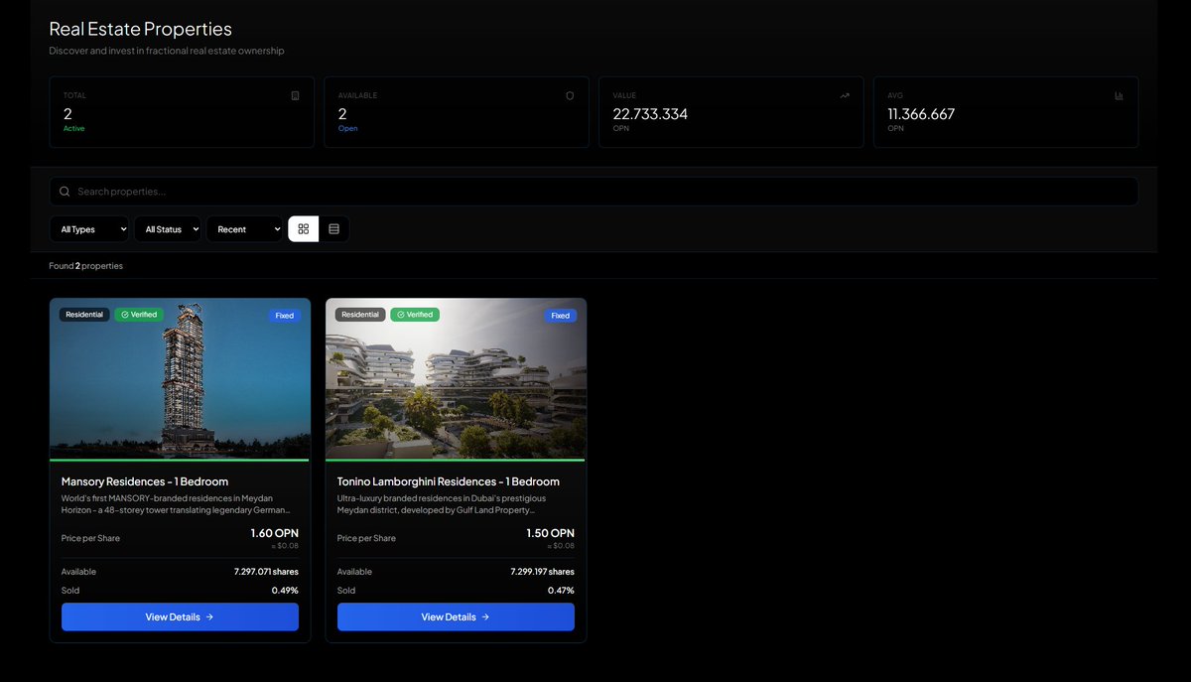
Task: View Details for Mansory Residences
Action: 180,616
